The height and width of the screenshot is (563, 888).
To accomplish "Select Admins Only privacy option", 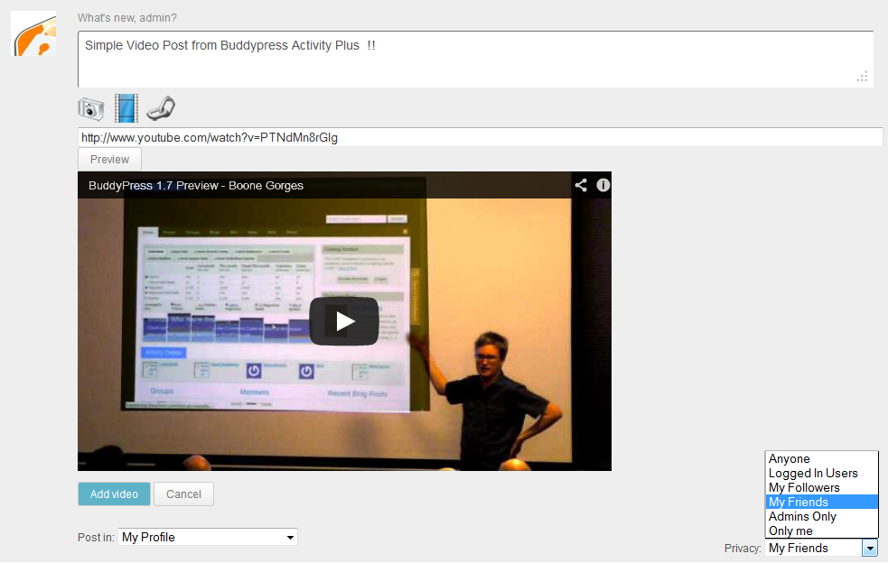I will [821, 517].
